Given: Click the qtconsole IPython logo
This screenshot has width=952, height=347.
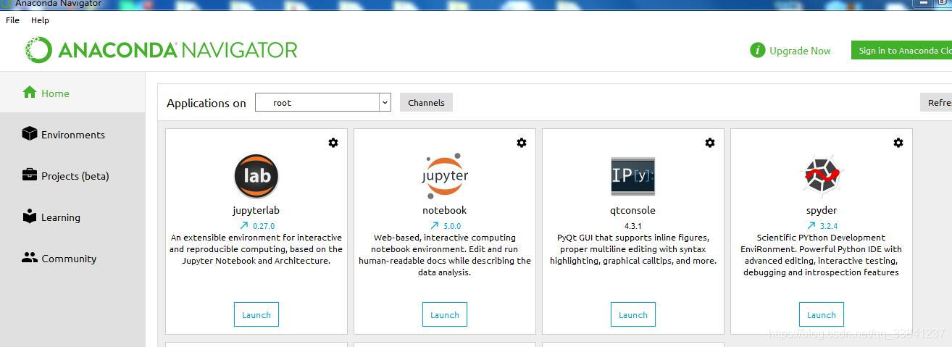Looking at the screenshot, I should point(633,176).
